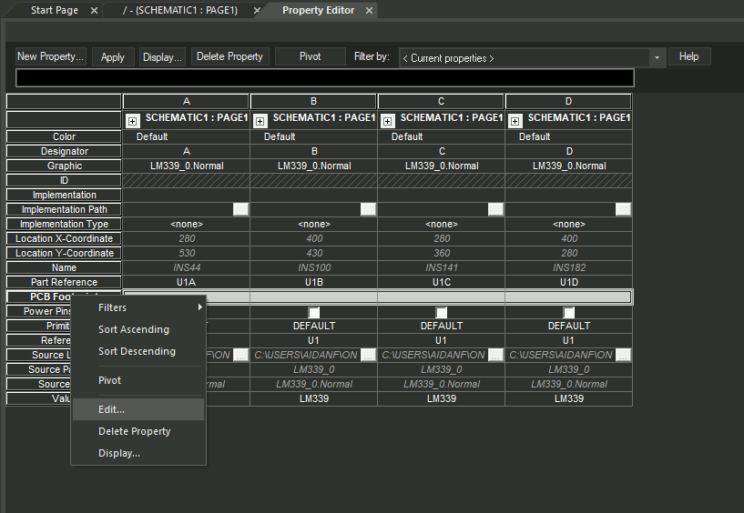Toggle Power Pins checkbox in column C
This screenshot has width=744, height=513.
tap(442, 312)
